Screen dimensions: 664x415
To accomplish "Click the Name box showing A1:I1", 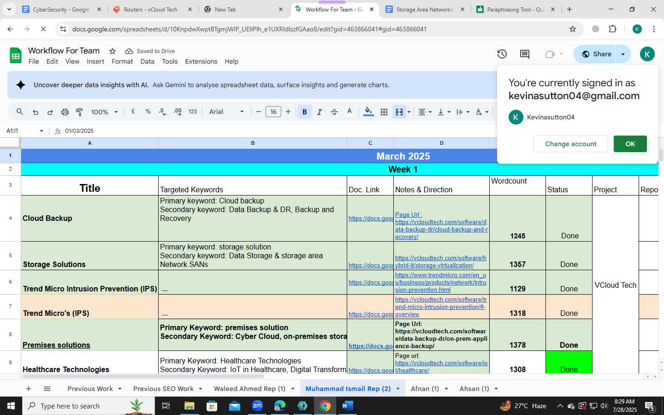I will pyautogui.click(x=24, y=131).
